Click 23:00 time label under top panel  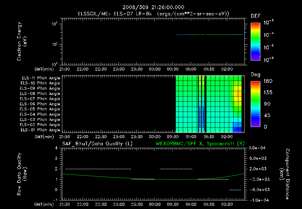click(x=119, y=69)
